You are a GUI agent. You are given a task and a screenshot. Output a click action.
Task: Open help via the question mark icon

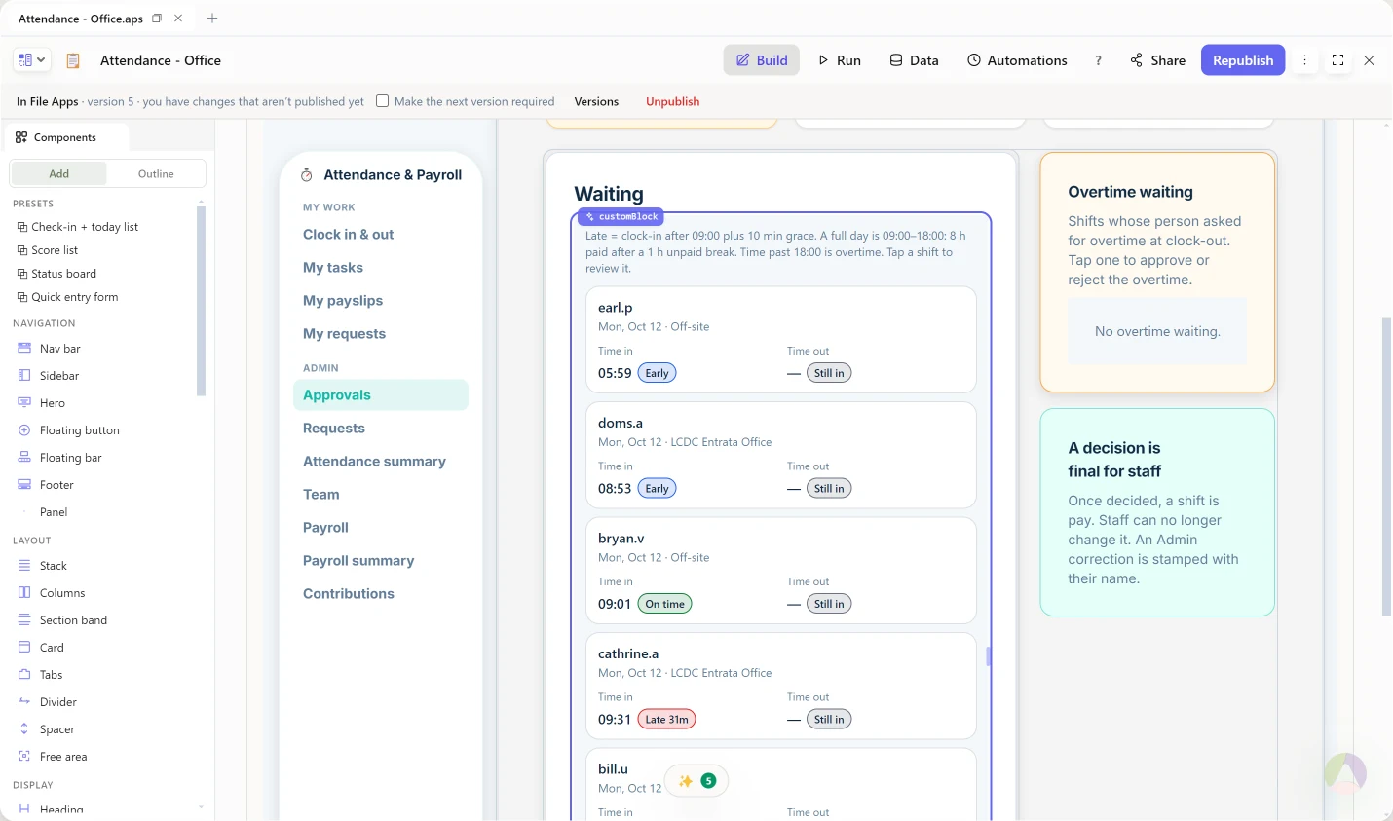1099,60
